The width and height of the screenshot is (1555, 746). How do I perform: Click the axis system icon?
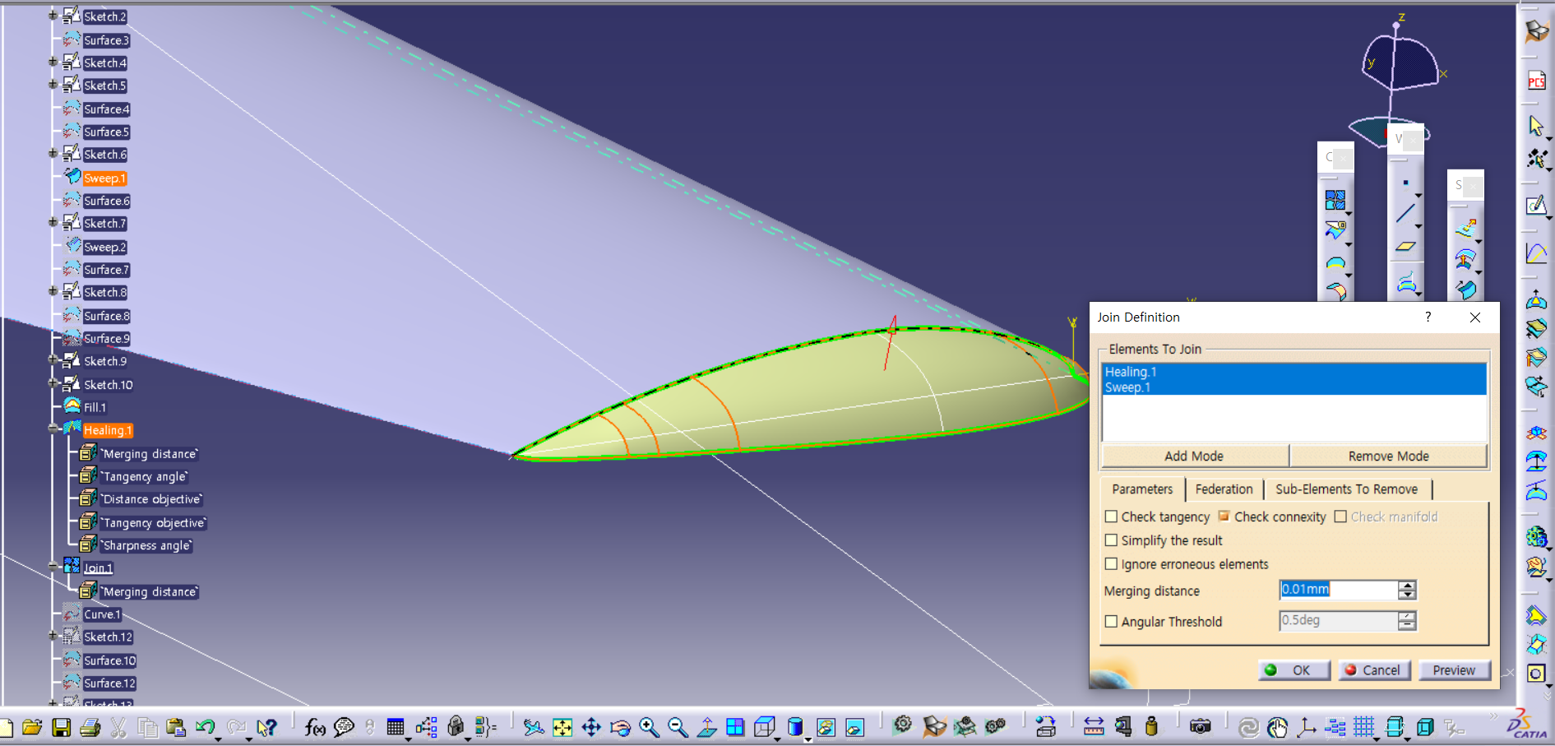(1306, 727)
